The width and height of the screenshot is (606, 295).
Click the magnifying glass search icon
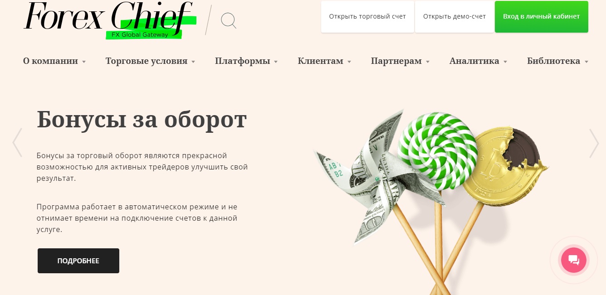click(x=229, y=21)
